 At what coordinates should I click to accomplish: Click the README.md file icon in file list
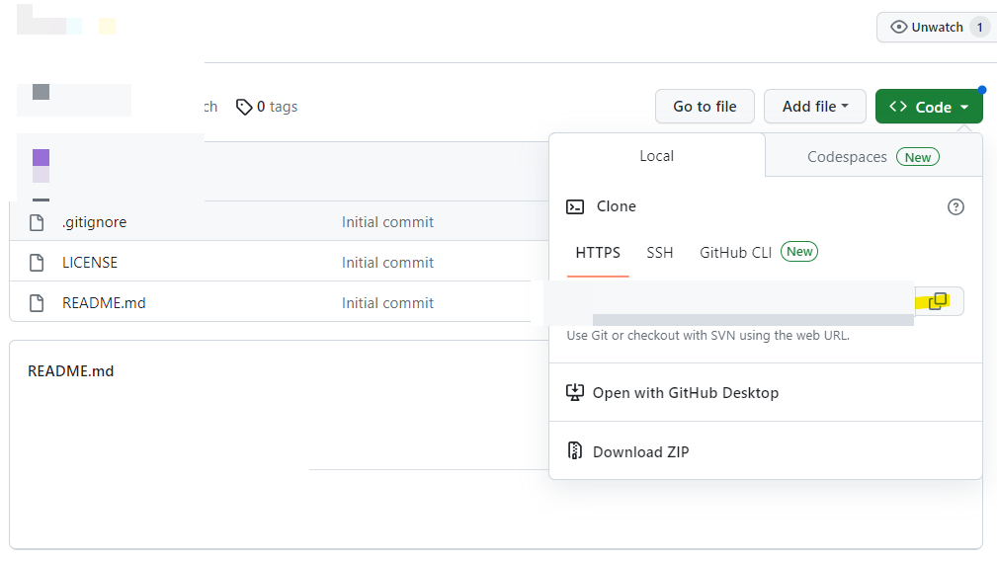point(37,303)
